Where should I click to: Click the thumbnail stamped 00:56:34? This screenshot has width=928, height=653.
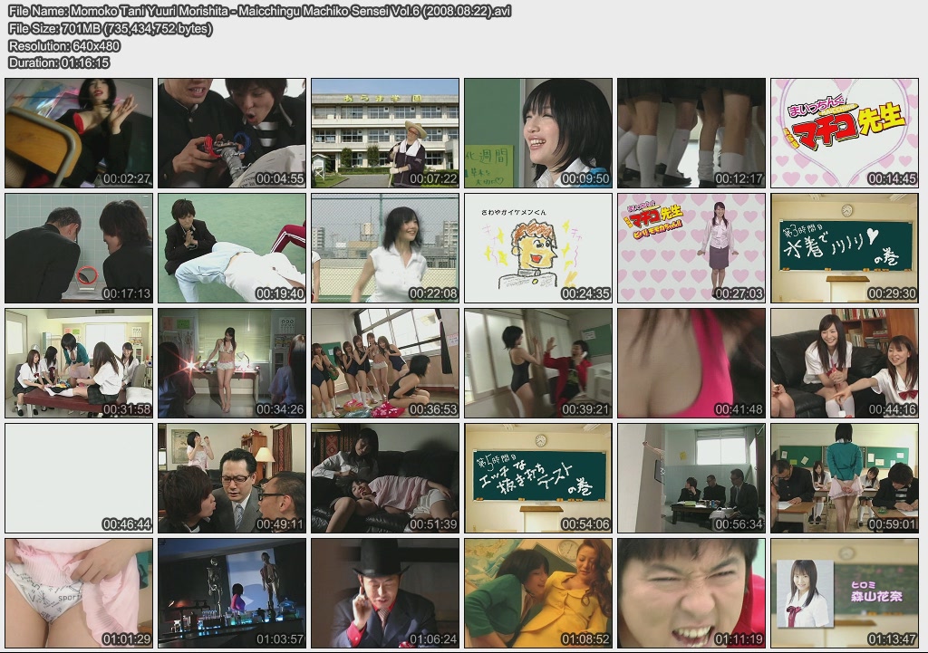[x=691, y=478]
